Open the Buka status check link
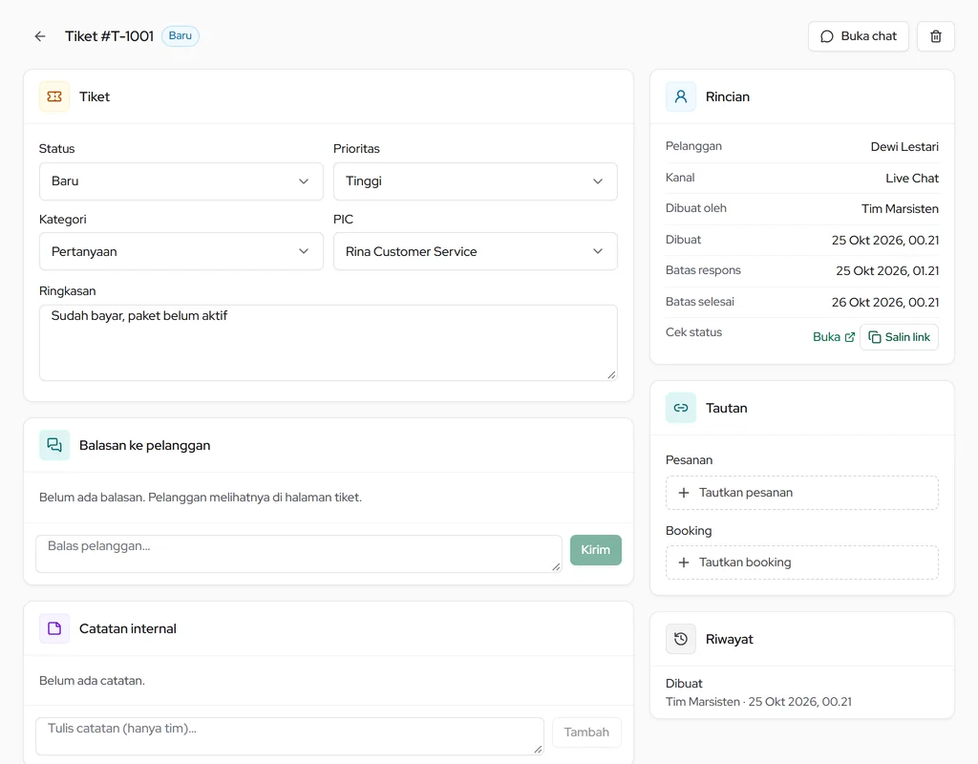This screenshot has width=978, height=764. pyautogui.click(x=833, y=337)
